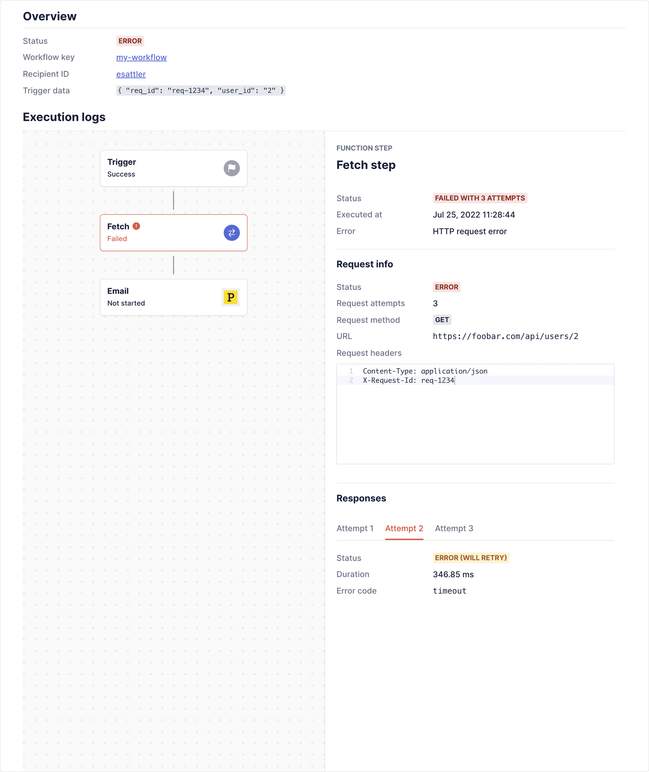Click the Email step Postmark icon
Viewport: 649px width, 772px height.
(231, 297)
